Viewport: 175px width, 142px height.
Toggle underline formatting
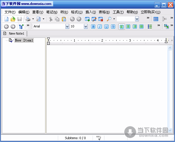[106, 27]
